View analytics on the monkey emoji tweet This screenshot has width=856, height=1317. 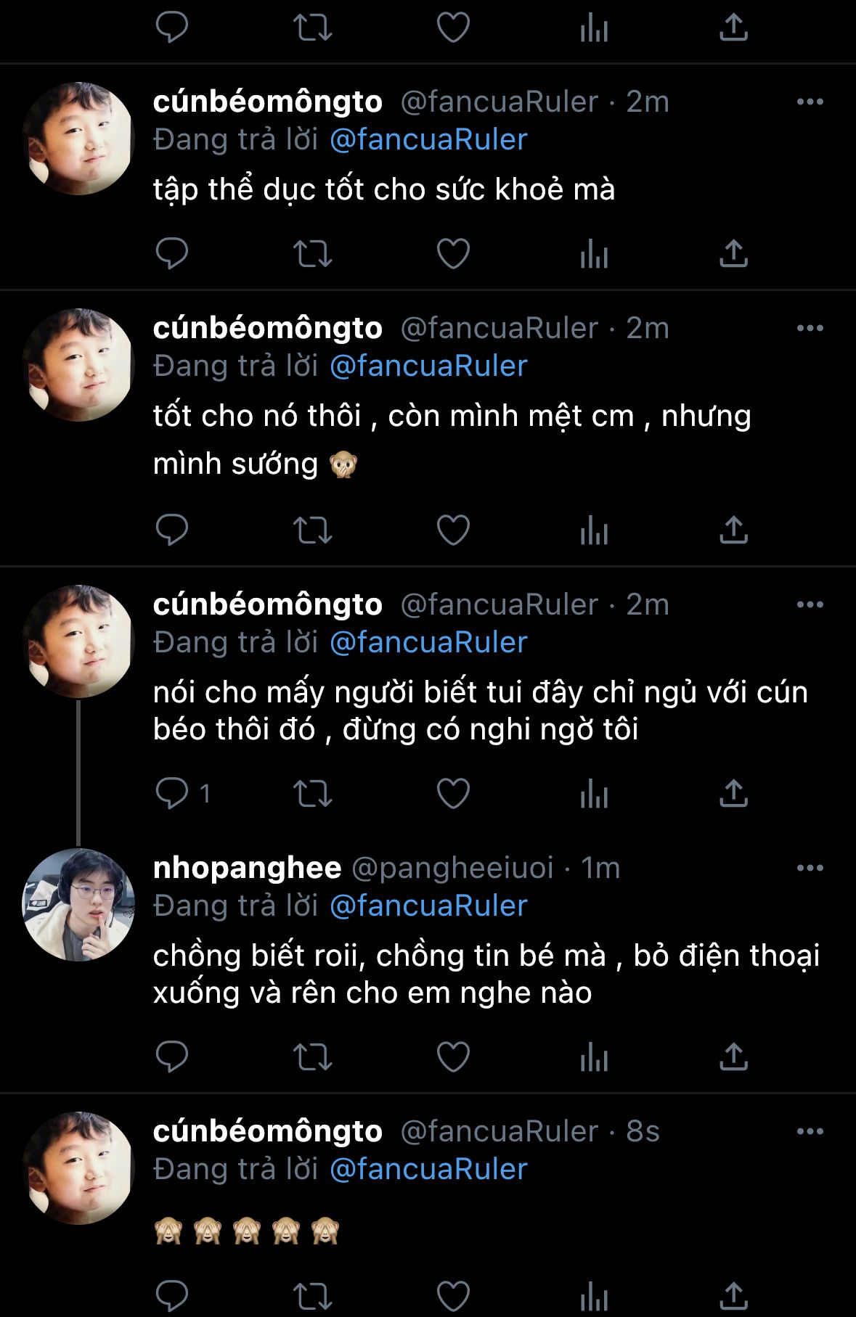tap(593, 1296)
